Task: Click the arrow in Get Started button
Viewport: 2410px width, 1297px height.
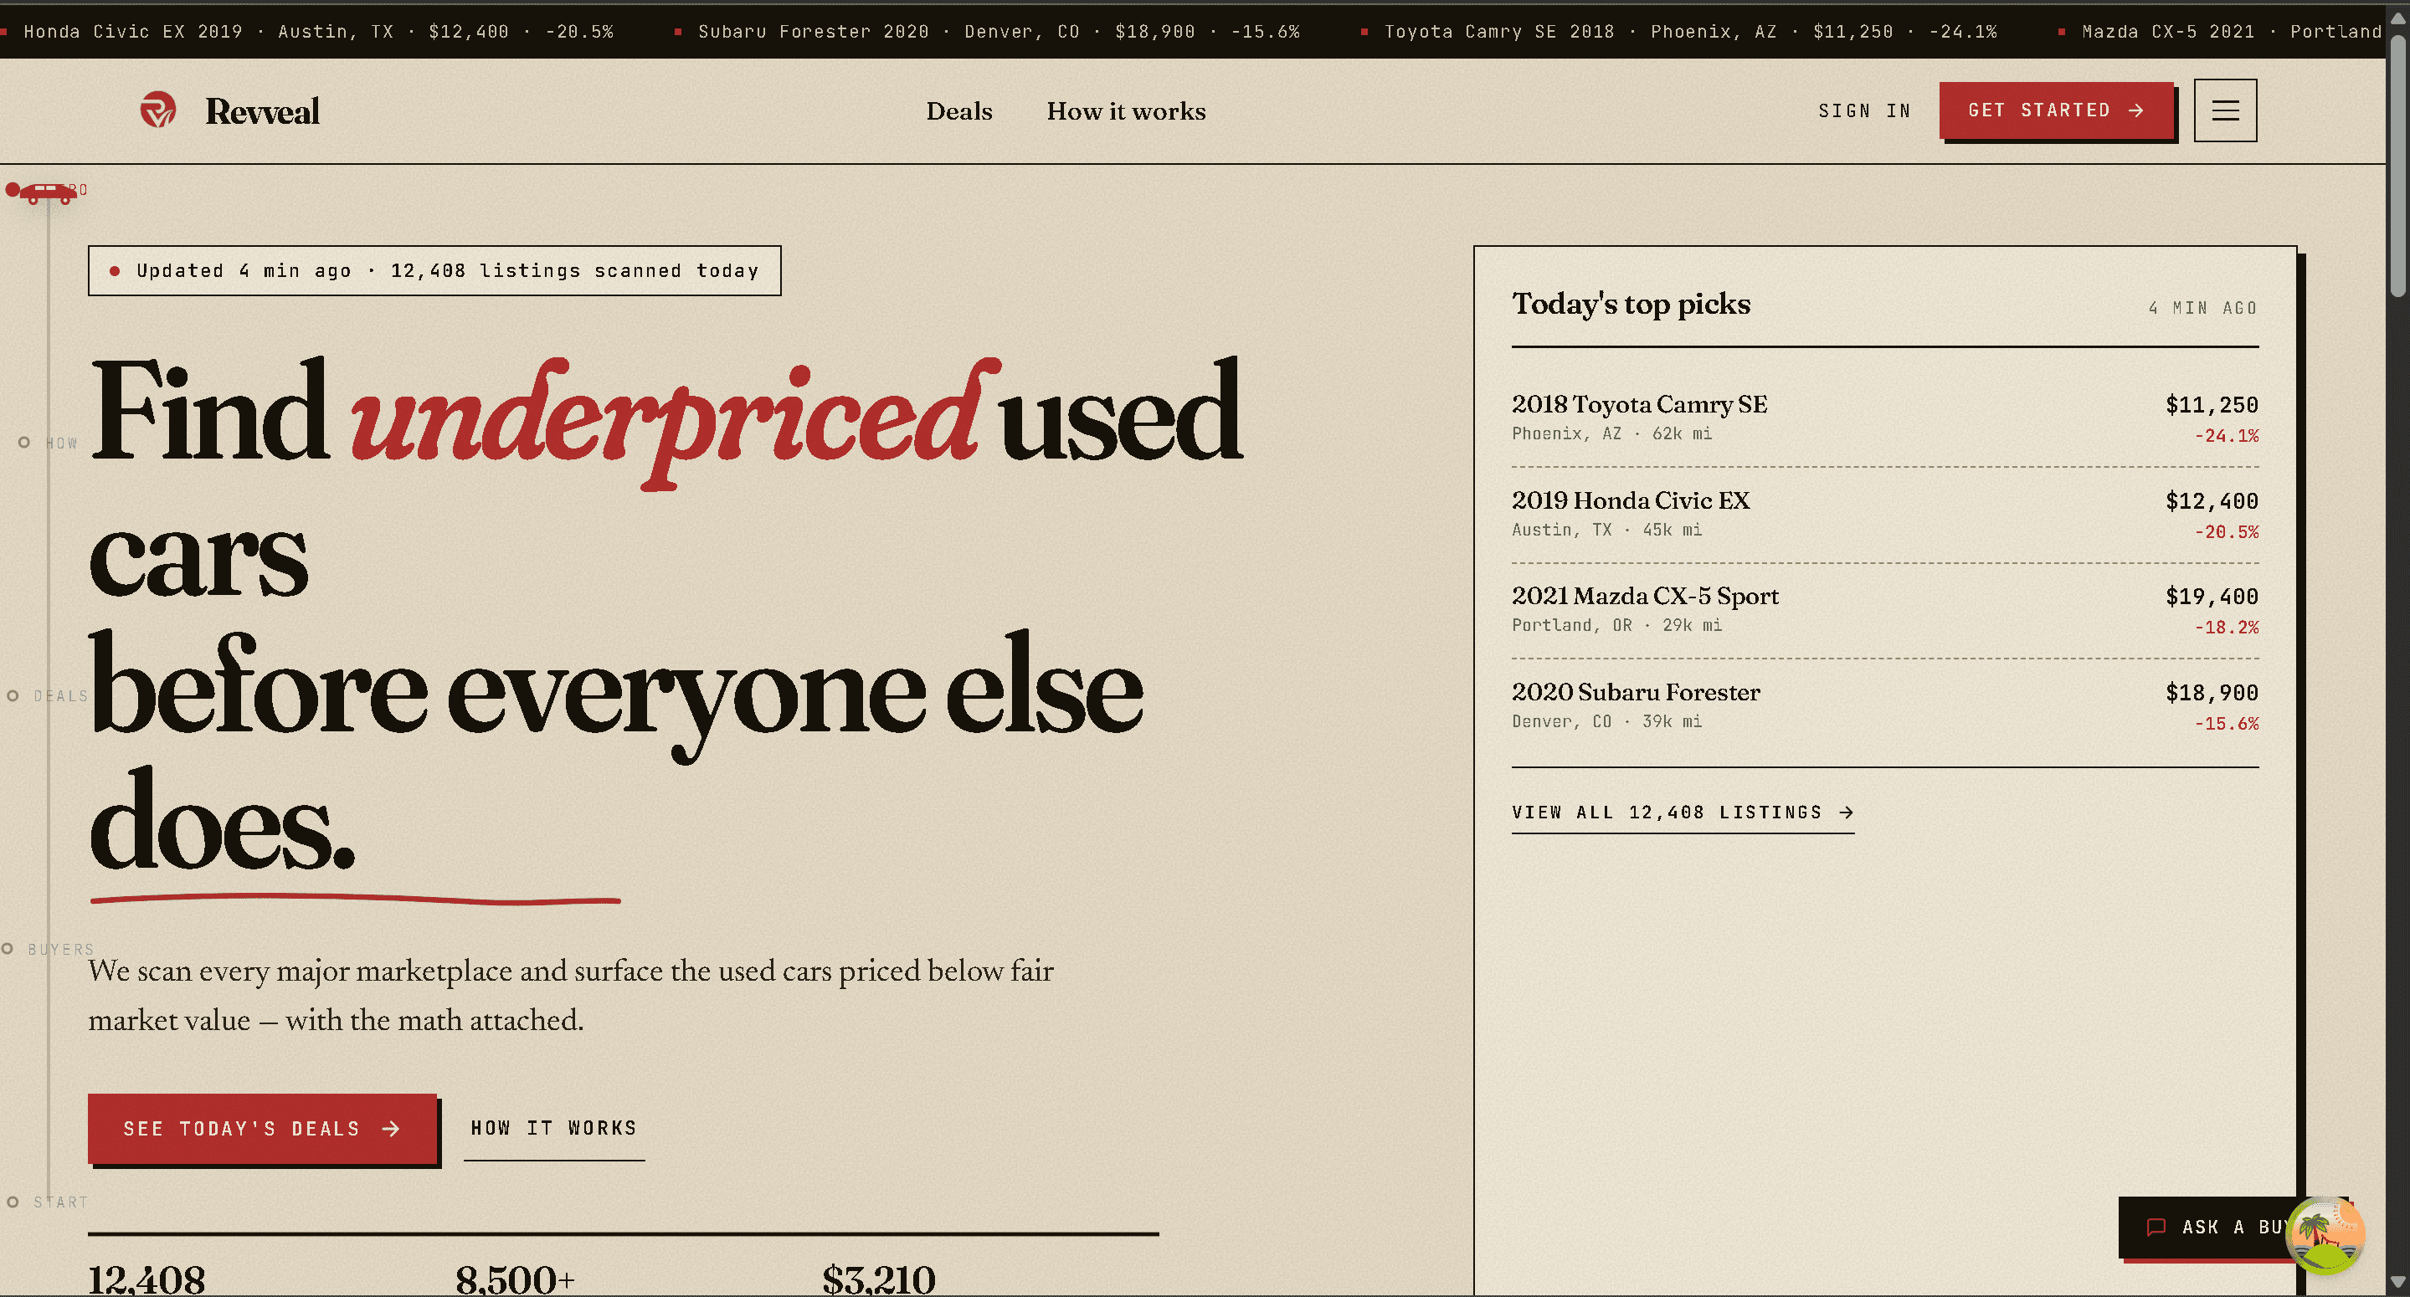Action: point(2136,110)
